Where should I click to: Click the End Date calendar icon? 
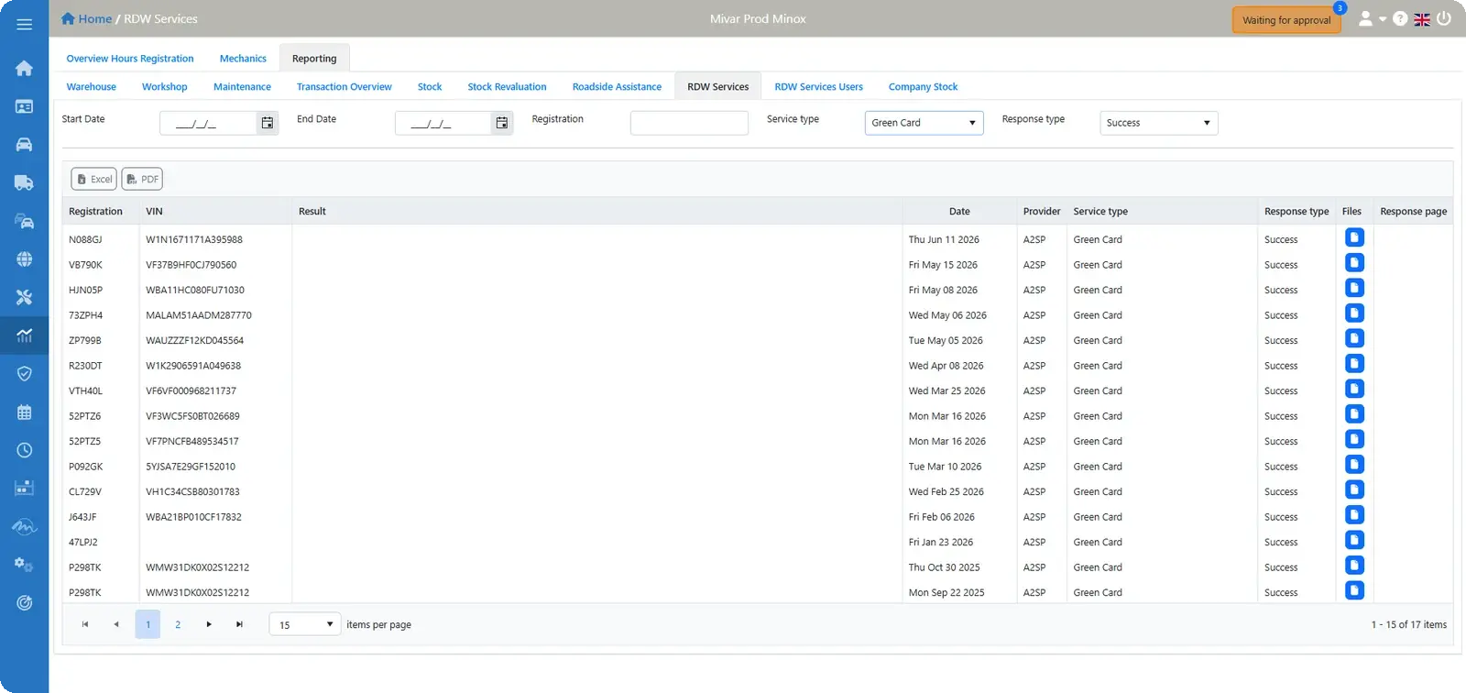point(502,123)
